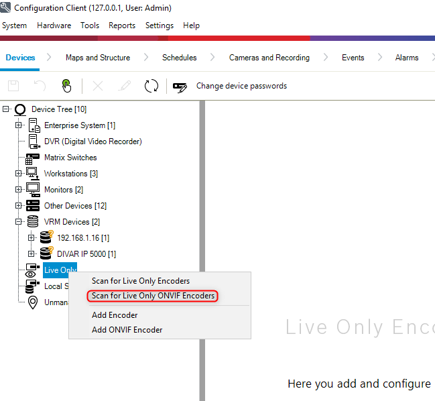Expand the Workstations tree node
435x401 pixels.
pos(19,174)
